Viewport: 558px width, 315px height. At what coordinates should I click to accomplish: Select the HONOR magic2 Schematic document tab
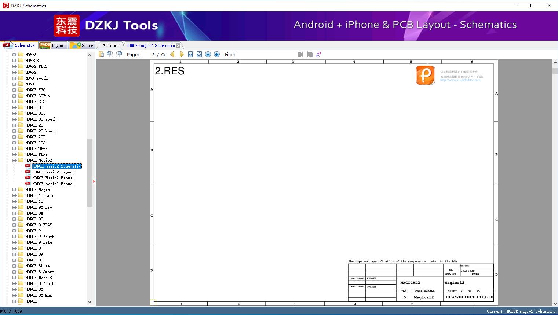click(x=150, y=45)
